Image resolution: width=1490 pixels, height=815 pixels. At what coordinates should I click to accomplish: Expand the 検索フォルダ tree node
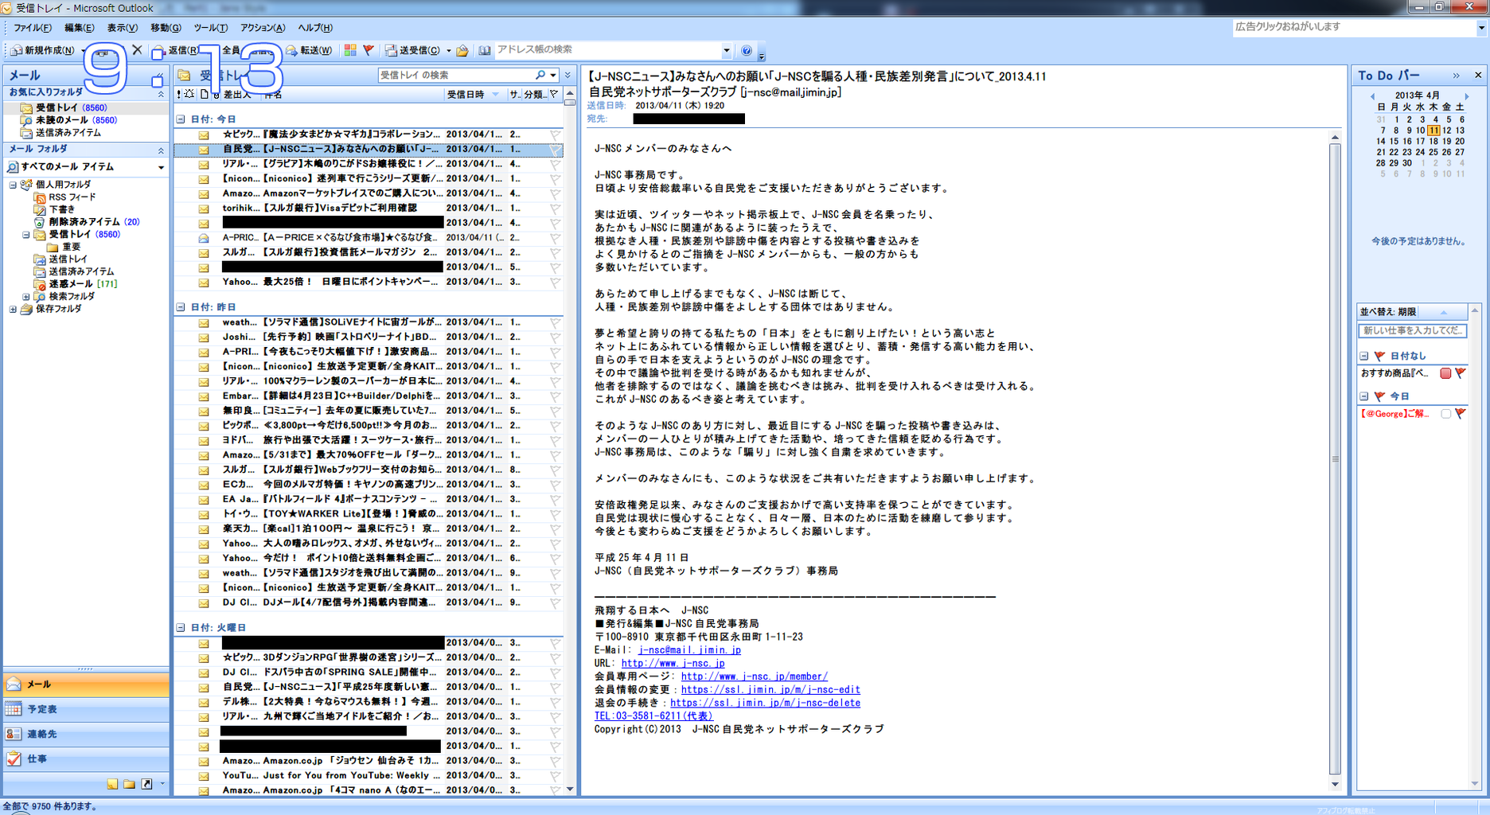tap(26, 297)
